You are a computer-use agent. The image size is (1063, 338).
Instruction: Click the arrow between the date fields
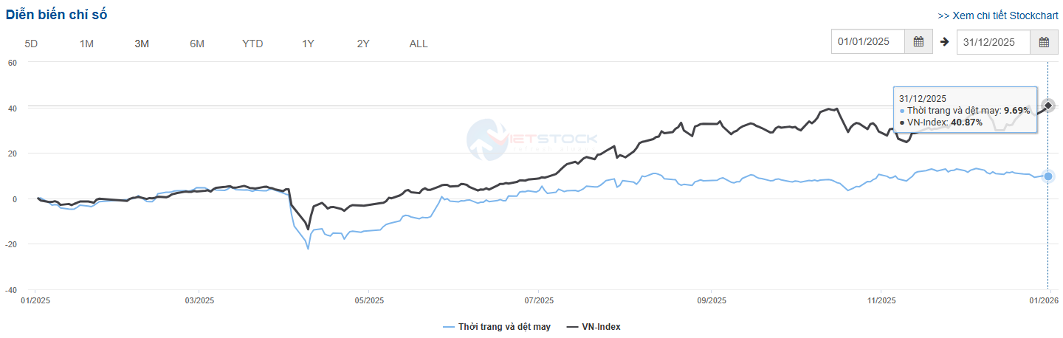[x=944, y=42]
